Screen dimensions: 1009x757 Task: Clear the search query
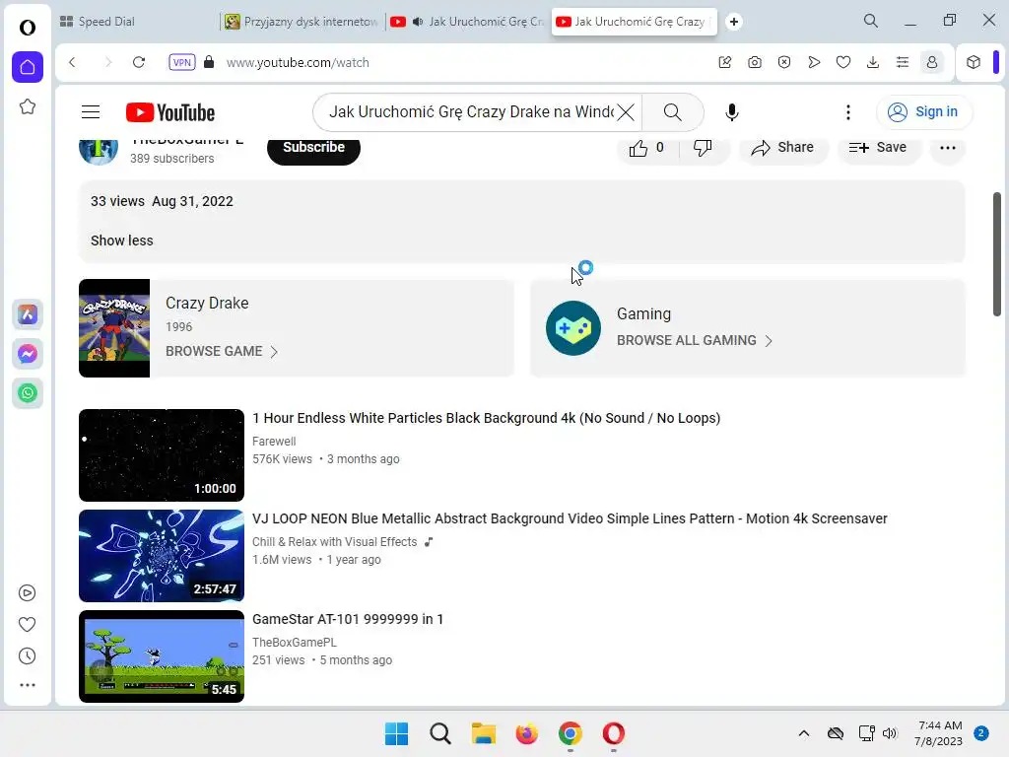pos(626,112)
